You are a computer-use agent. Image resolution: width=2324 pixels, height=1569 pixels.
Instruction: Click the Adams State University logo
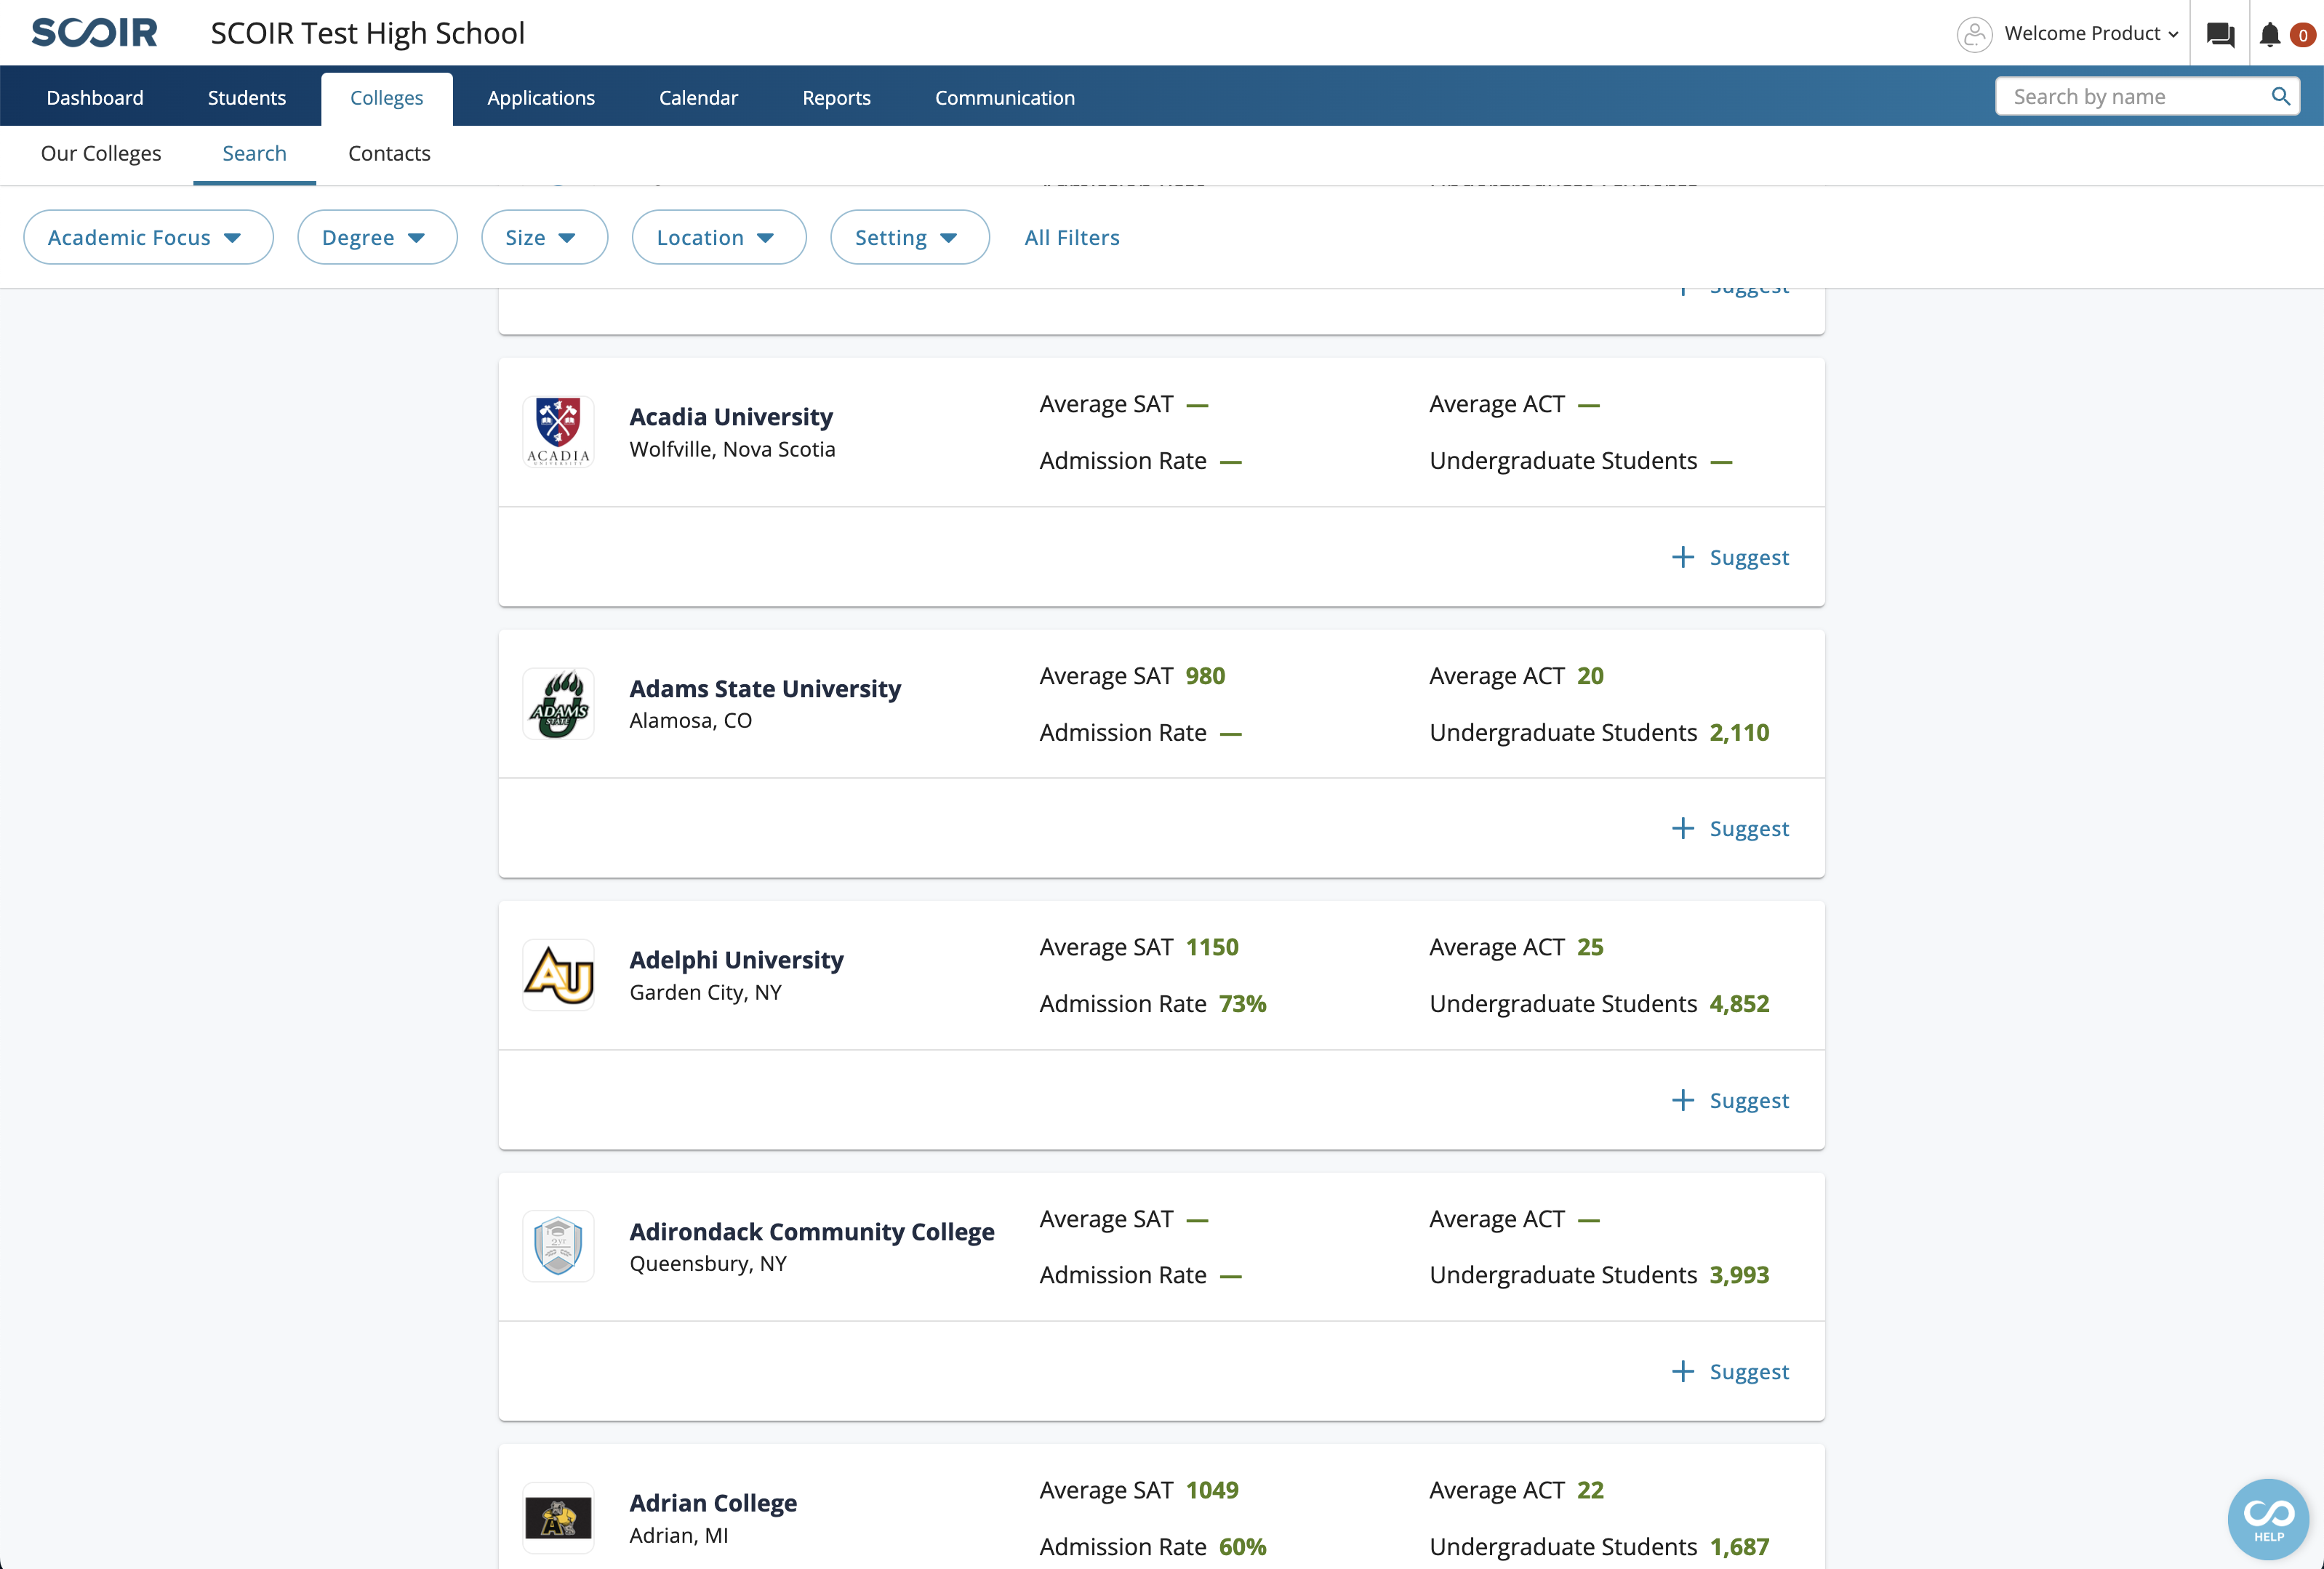pyautogui.click(x=558, y=704)
